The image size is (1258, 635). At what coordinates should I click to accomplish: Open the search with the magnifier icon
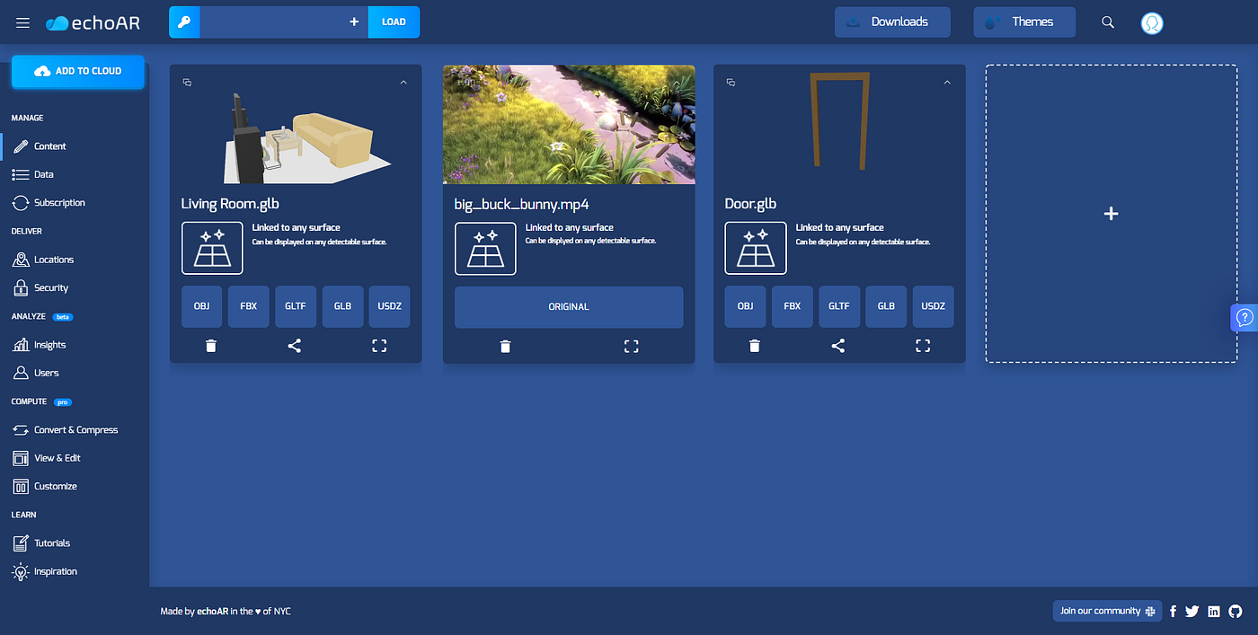(x=1107, y=22)
